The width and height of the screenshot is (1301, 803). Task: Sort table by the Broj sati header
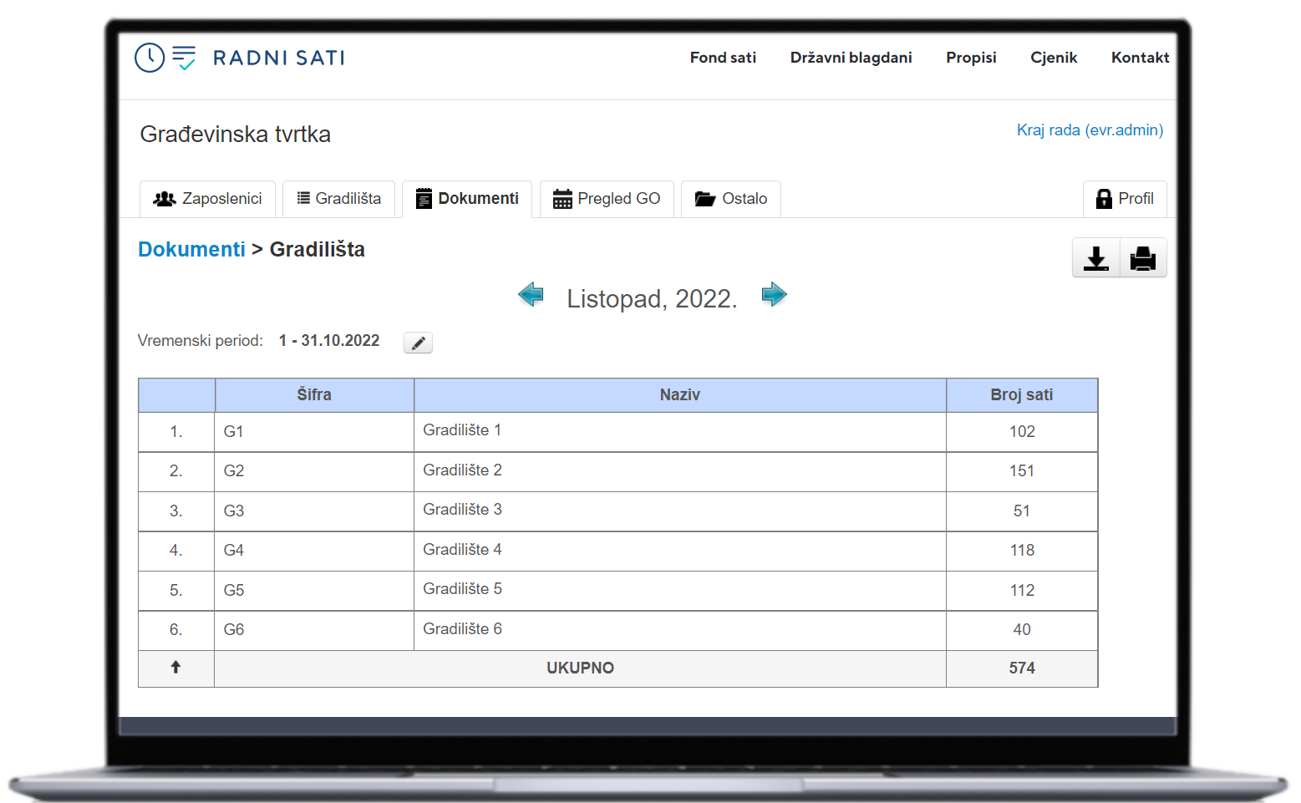pos(1021,395)
